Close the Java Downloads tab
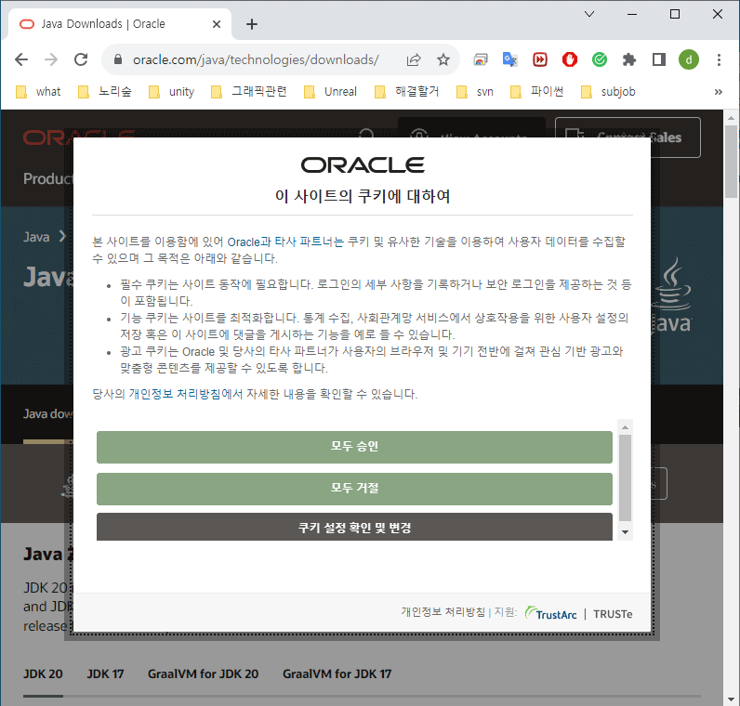 (x=217, y=24)
